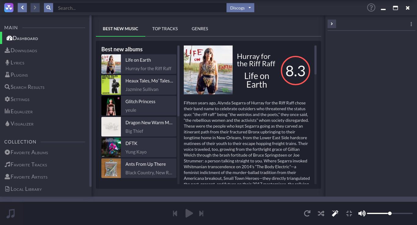Screen dimensions: 417x225
Task: Skip to next track
Action: coord(201,213)
